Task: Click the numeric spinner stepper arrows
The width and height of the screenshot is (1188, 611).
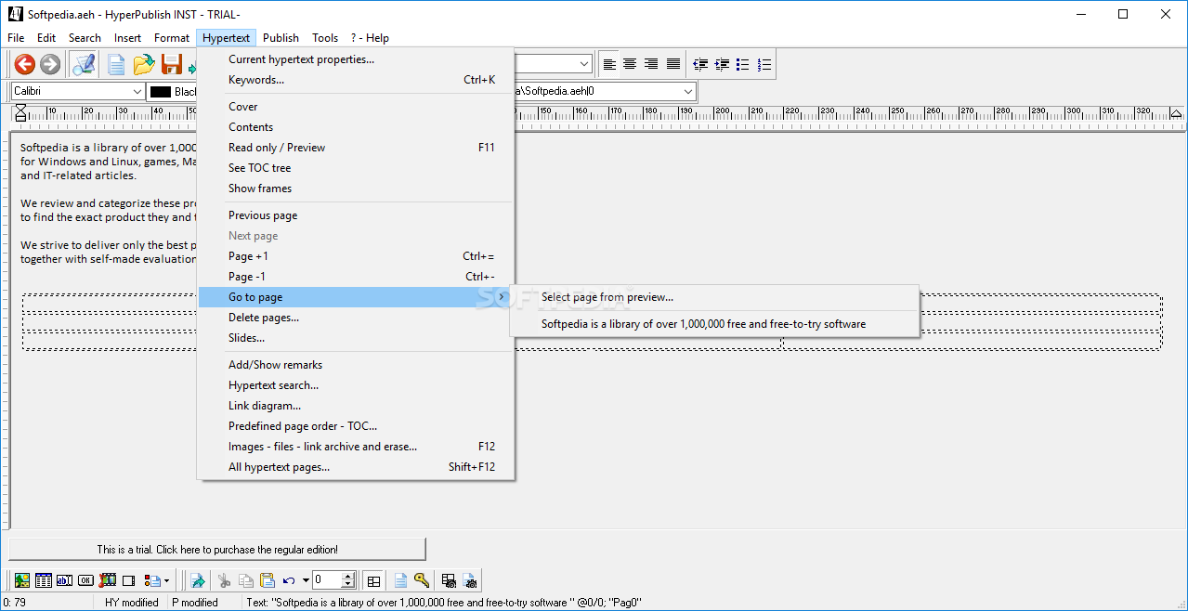Action: tap(348, 580)
